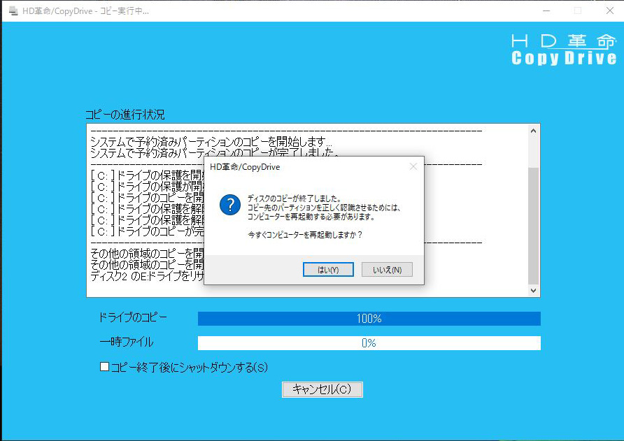
Task: Click the 一時ファイル 0% progress bar
Action: click(x=369, y=343)
